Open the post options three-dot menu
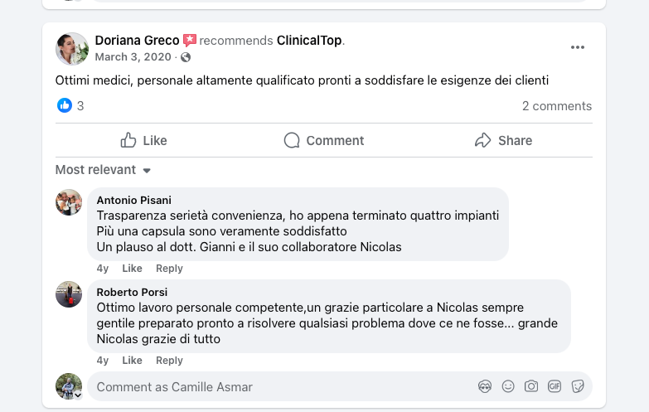The height and width of the screenshot is (412, 649). click(578, 47)
